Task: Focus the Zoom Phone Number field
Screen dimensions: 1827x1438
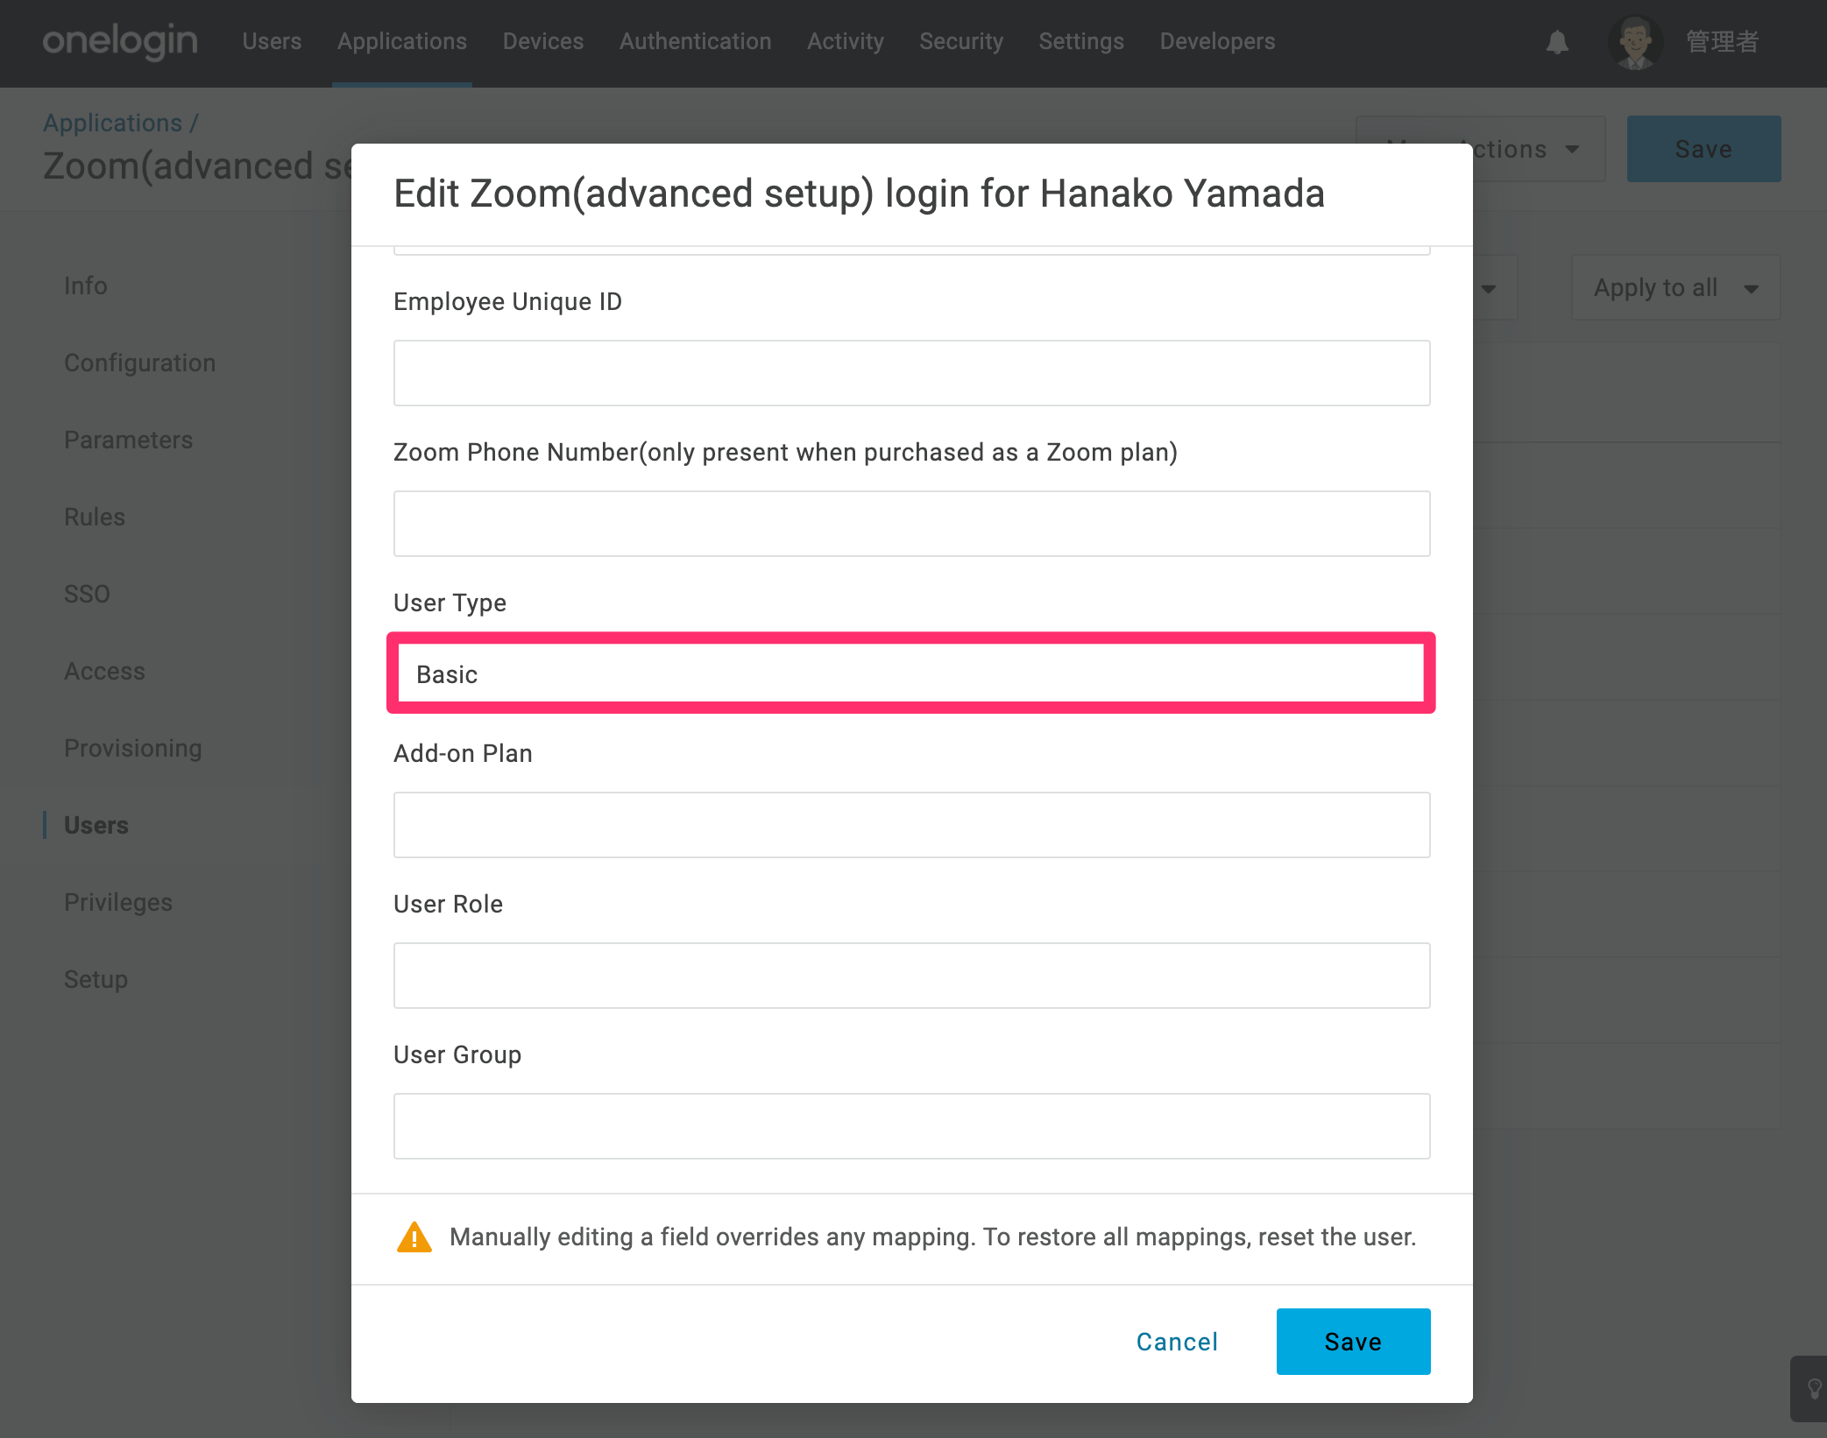Action: point(912,524)
